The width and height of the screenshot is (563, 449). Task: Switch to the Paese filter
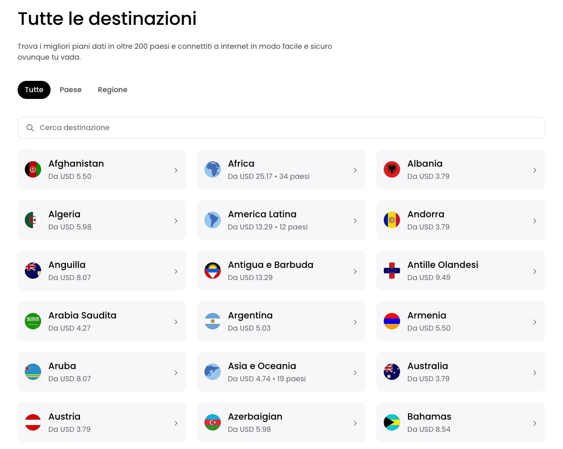tap(70, 89)
